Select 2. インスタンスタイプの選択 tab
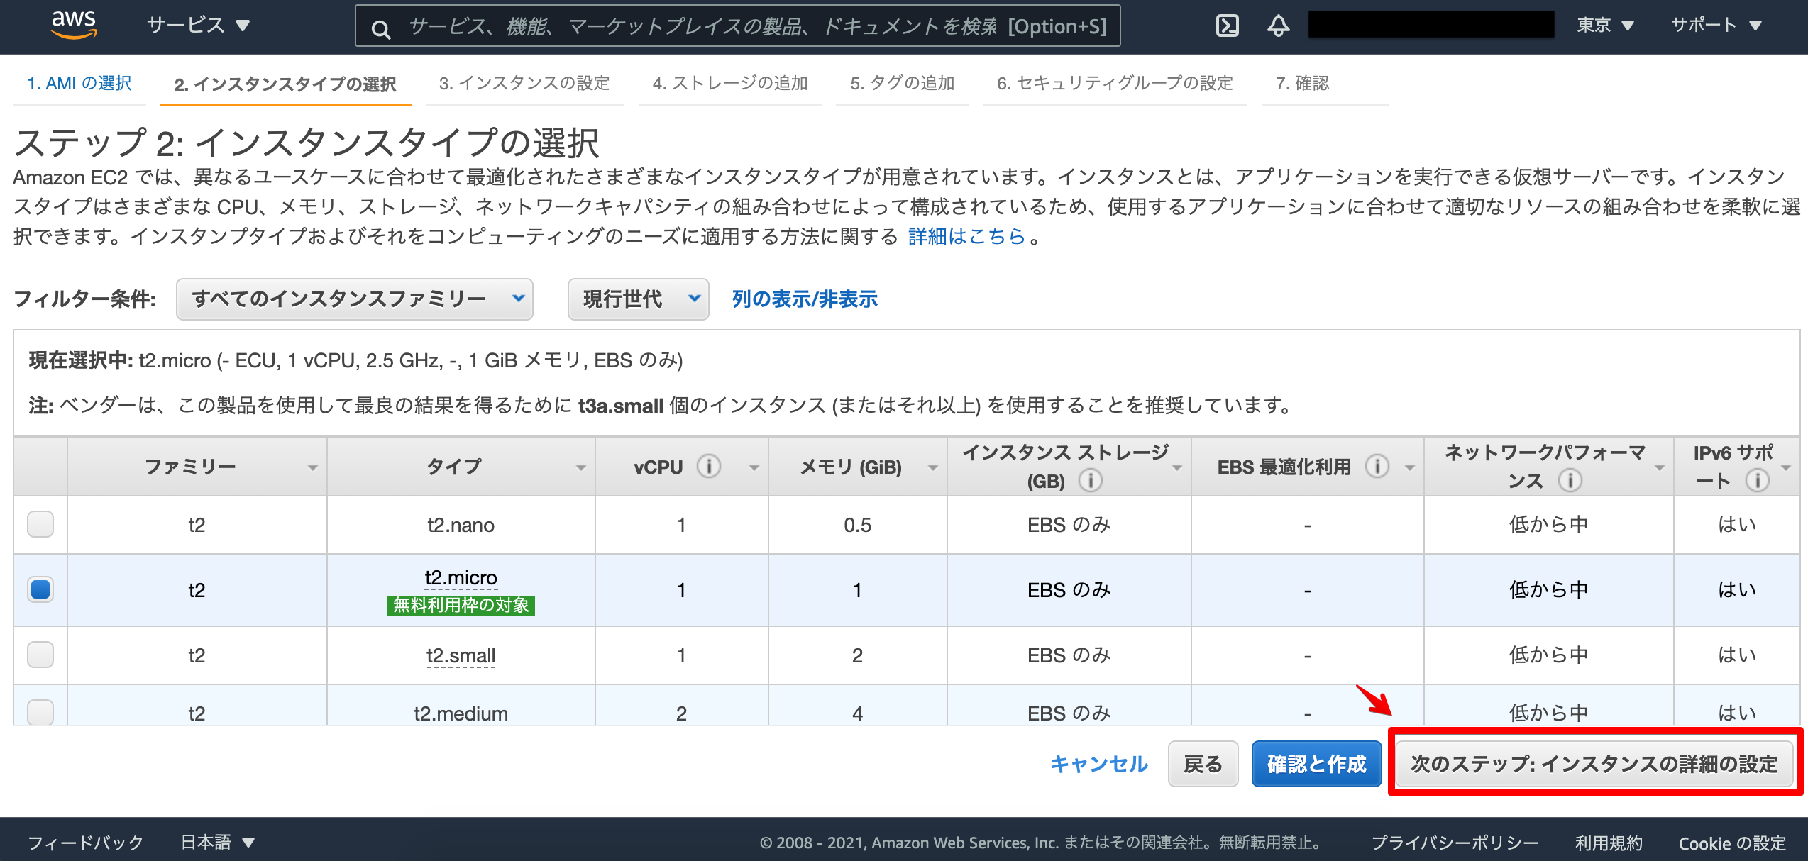Image resolution: width=1808 pixels, height=861 pixels. [x=285, y=84]
